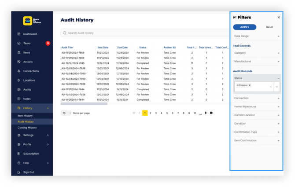295x187 pixels.
Task: Sort by Audit Title column header
Action: coord(67,48)
